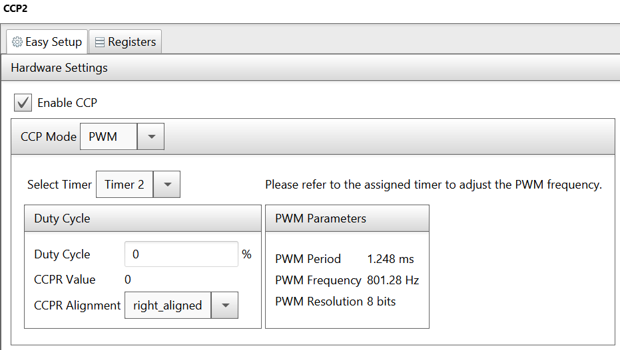Click the Enable CCP label text
Image resolution: width=620 pixels, height=350 pixels.
(x=67, y=102)
